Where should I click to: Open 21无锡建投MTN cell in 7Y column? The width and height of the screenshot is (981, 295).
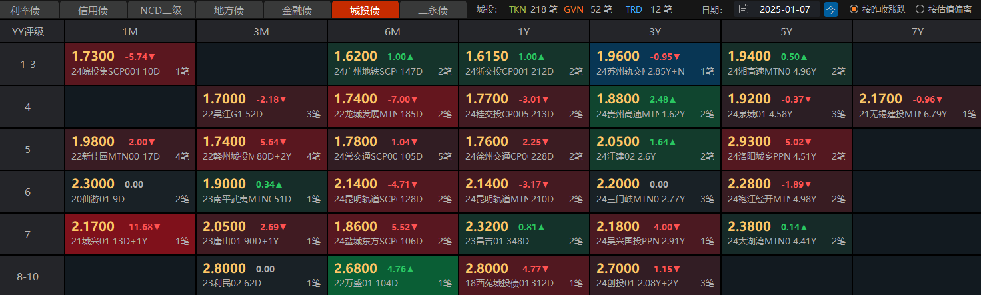coord(917,107)
